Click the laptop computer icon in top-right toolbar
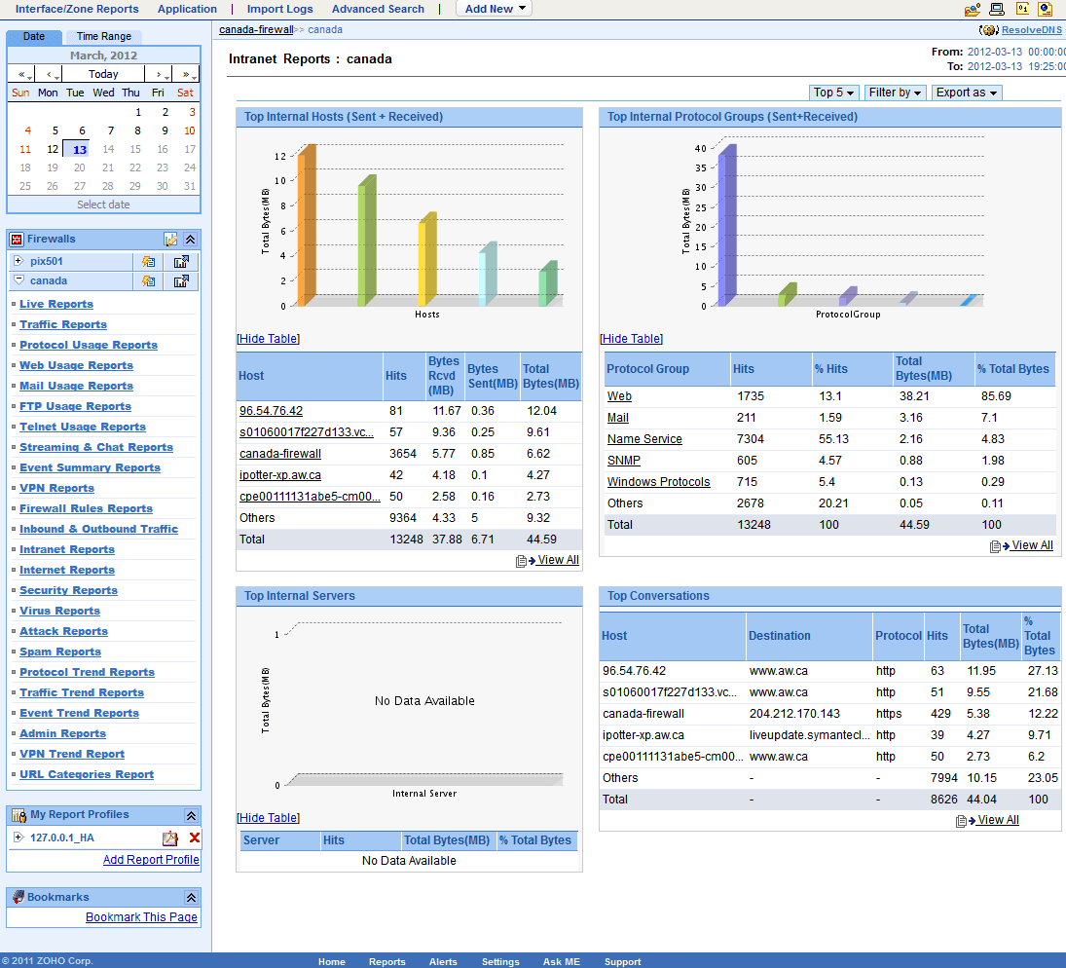This screenshot has height=968, width=1066. point(997,9)
